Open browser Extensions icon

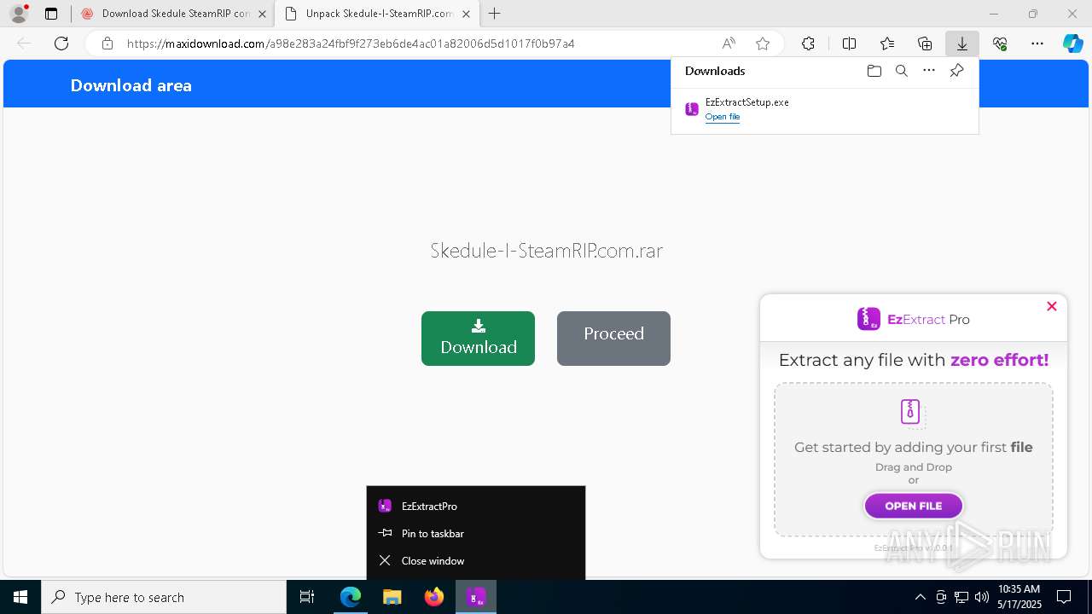coord(808,43)
